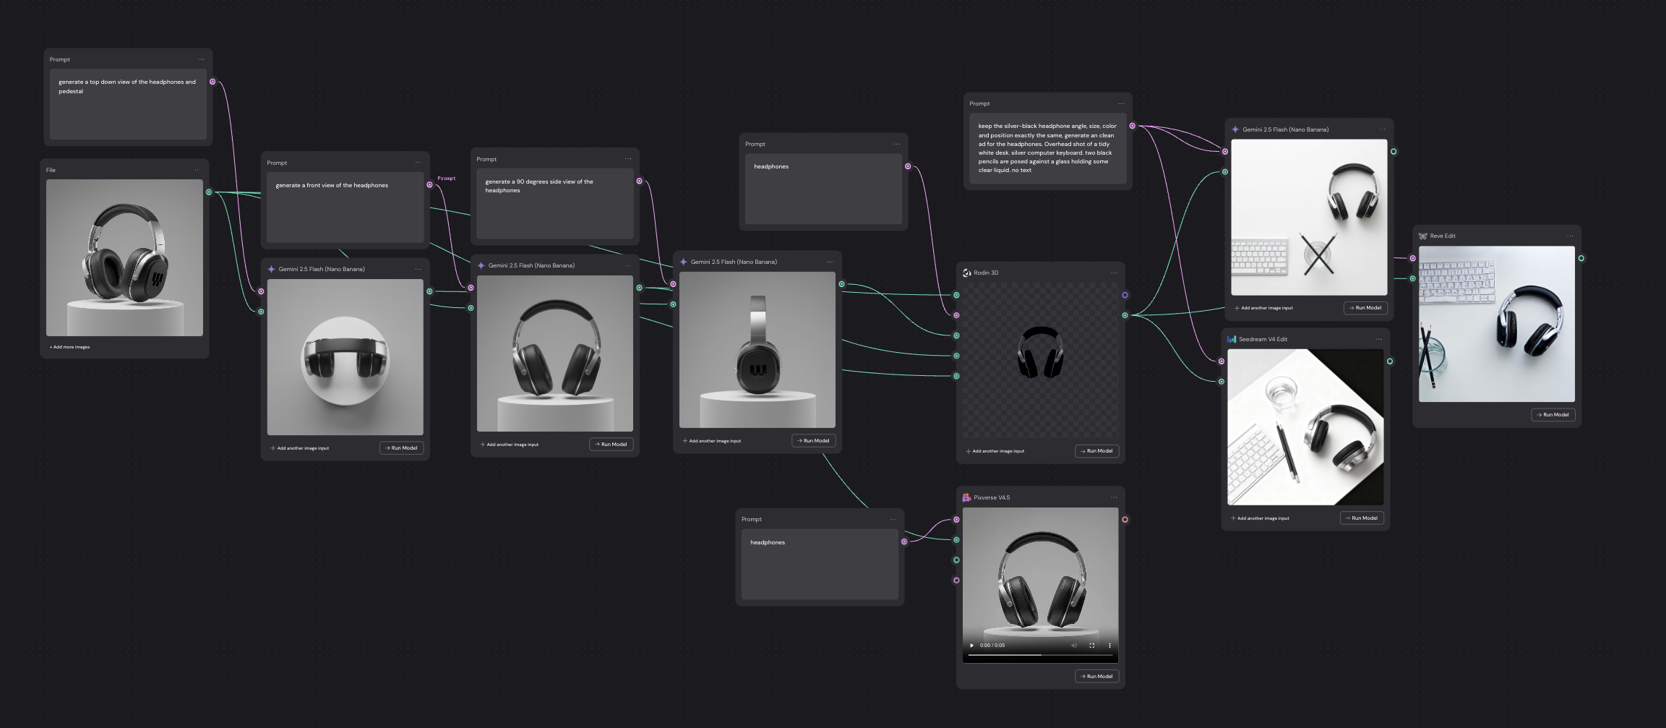
Task: Add another image input to Rodin 3D node
Action: (995, 451)
